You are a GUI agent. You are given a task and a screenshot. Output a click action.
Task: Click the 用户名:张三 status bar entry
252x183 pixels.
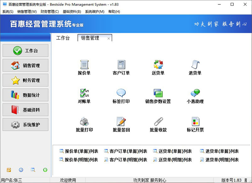(x=12, y=180)
